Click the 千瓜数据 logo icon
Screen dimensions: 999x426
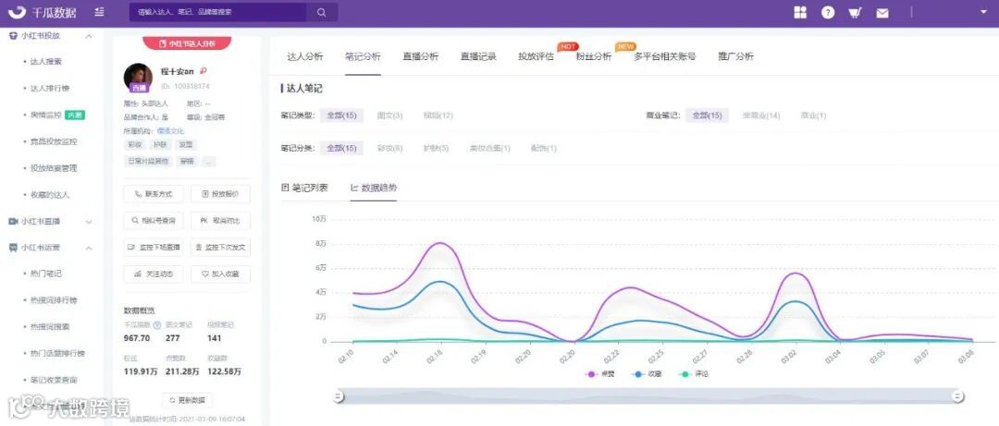coord(18,12)
